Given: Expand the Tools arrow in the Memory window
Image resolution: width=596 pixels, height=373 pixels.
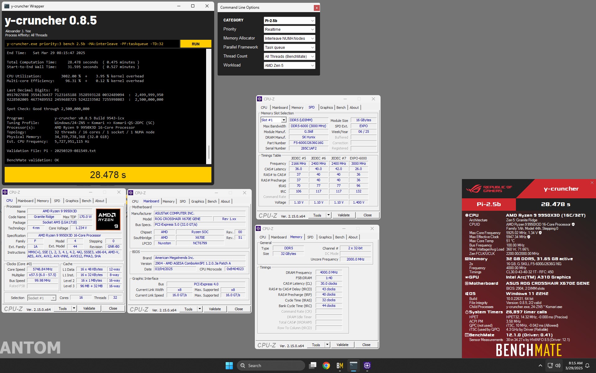Looking at the screenshot, I should click(327, 345).
